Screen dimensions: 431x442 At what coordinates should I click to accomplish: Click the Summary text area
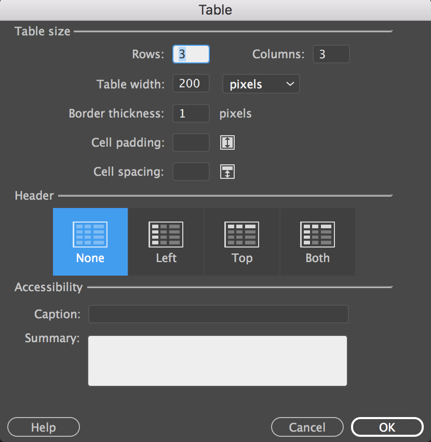point(218,360)
